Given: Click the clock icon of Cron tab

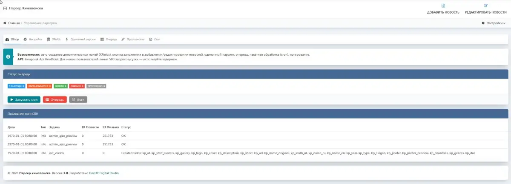Looking at the screenshot, I should coord(151,39).
